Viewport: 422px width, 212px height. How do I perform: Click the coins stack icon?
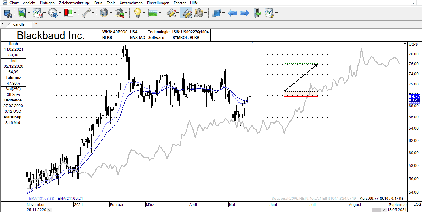[x=198, y=13]
